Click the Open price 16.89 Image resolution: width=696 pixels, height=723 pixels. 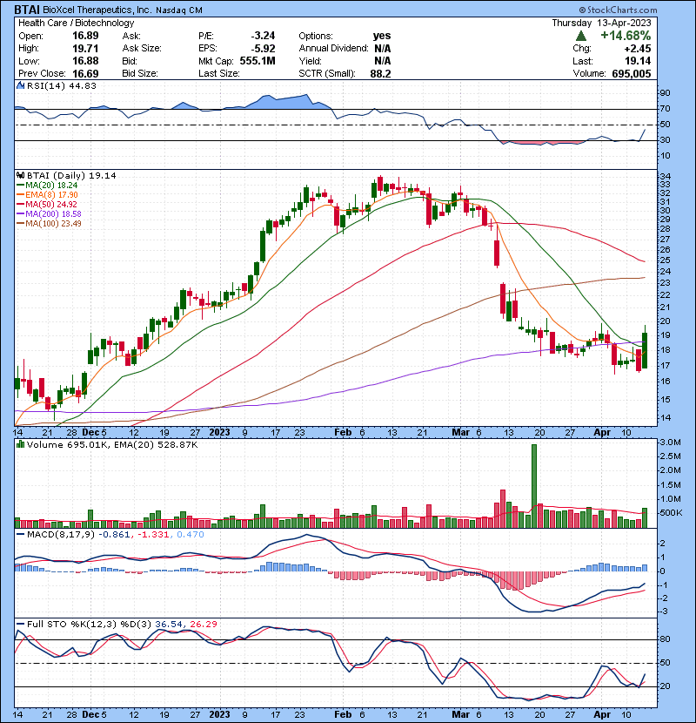point(85,36)
